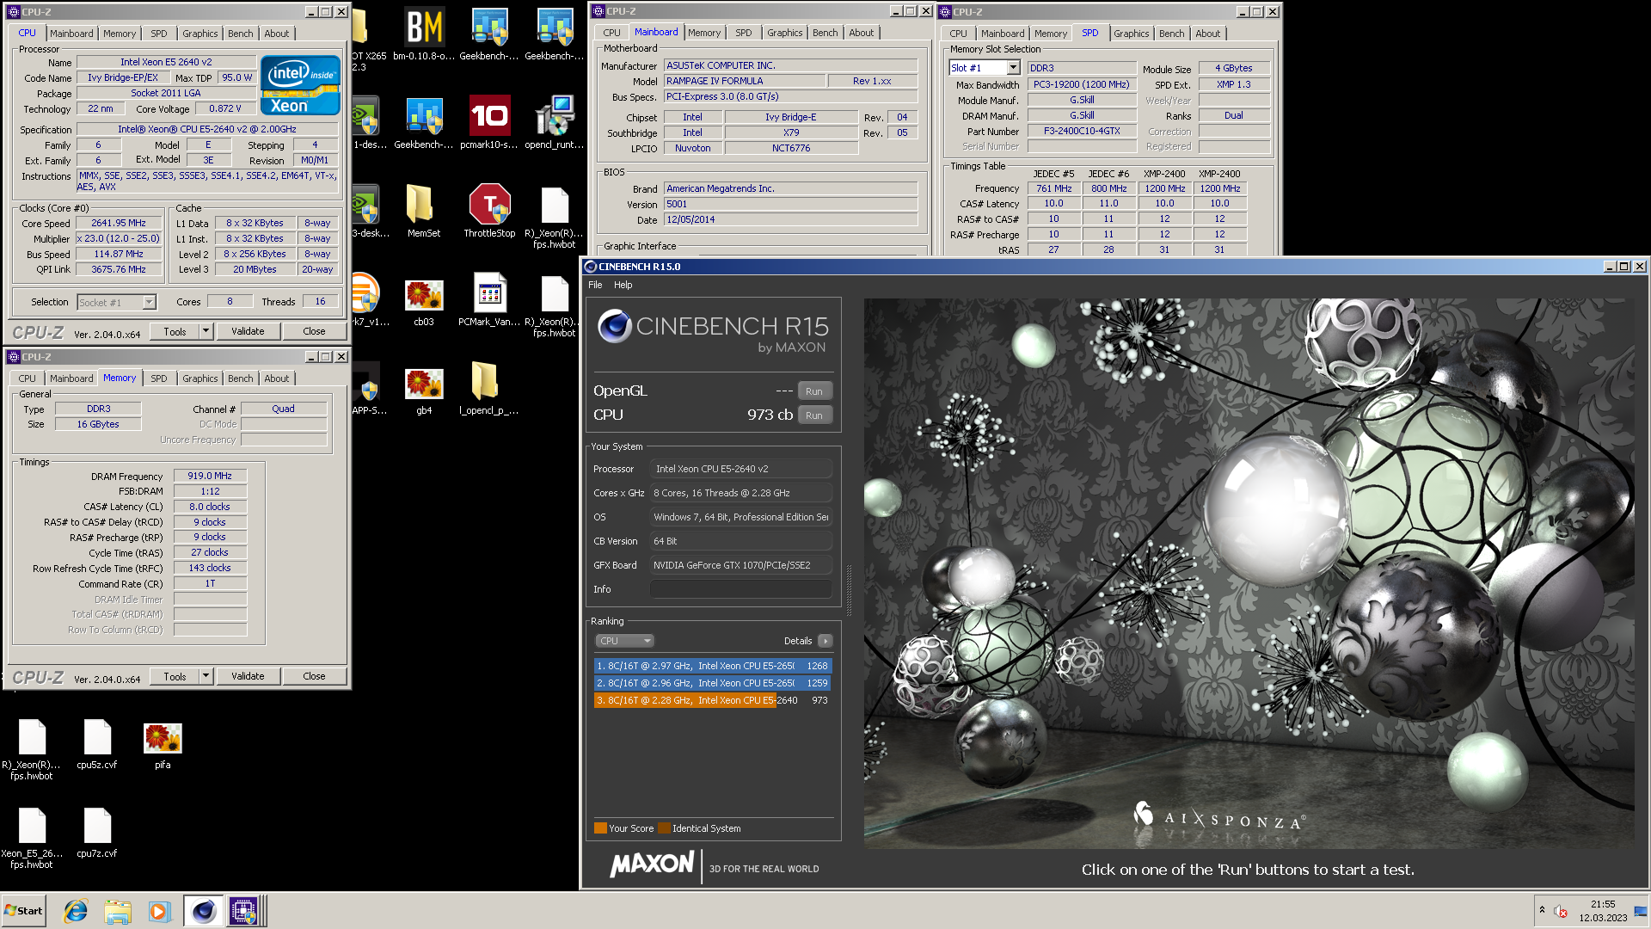
Task: Select ranking entry 1 scoring 1268
Action: point(712,666)
